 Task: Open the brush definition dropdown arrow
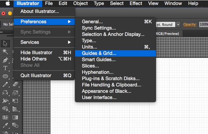pyautogui.click(x=178, y=24)
